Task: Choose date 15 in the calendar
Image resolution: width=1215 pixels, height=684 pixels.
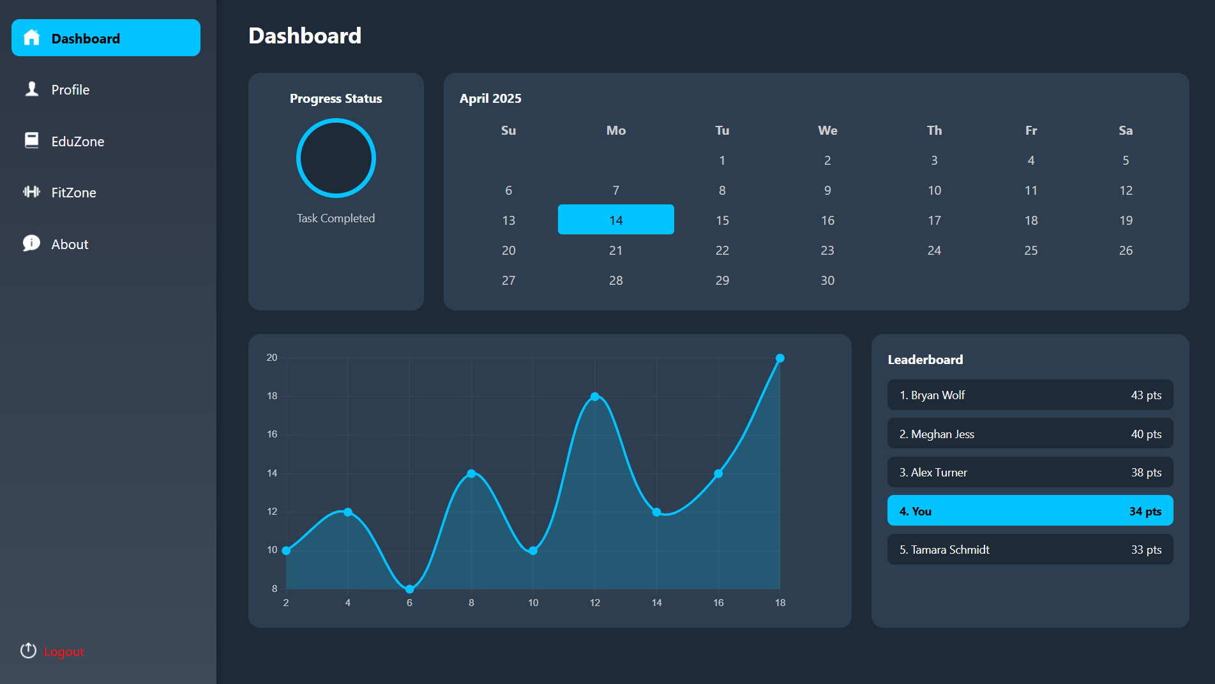Action: pos(722,220)
